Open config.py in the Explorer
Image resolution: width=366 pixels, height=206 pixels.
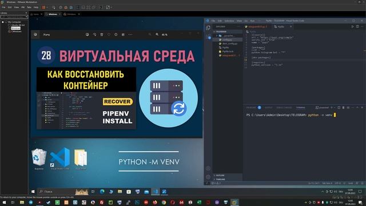pos(228,39)
